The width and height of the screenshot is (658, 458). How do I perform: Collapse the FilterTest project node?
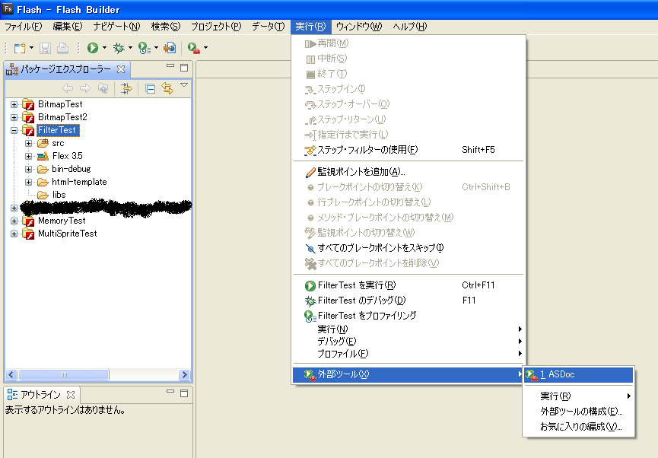pyautogui.click(x=14, y=130)
